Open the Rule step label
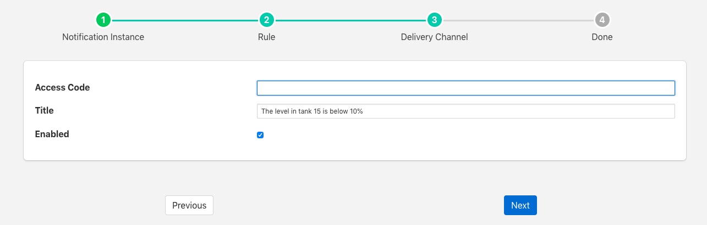Viewport: 707px width, 225px height. (266, 37)
